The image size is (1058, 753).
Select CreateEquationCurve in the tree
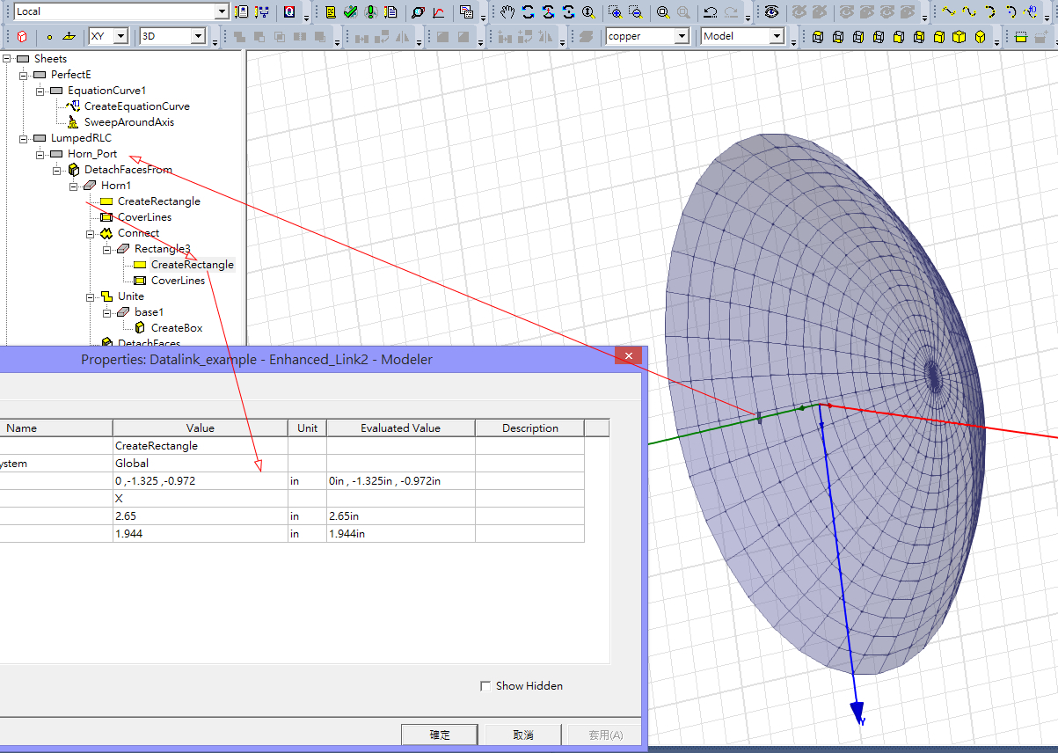click(x=136, y=106)
